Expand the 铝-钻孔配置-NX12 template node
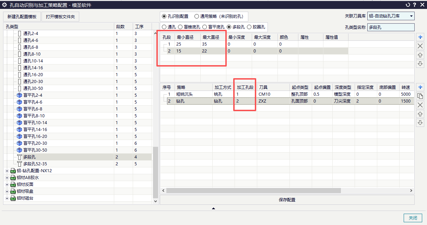Viewport: 427px width, 225px height. [7, 170]
